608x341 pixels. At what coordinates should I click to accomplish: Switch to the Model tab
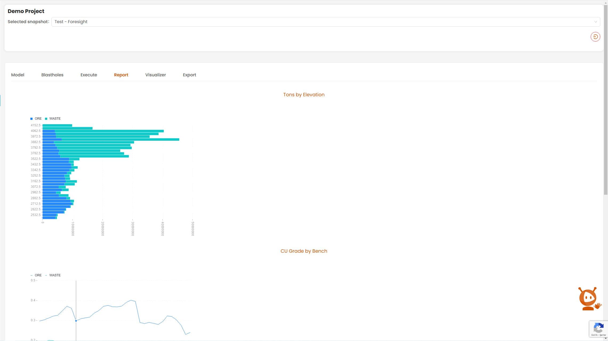(18, 75)
